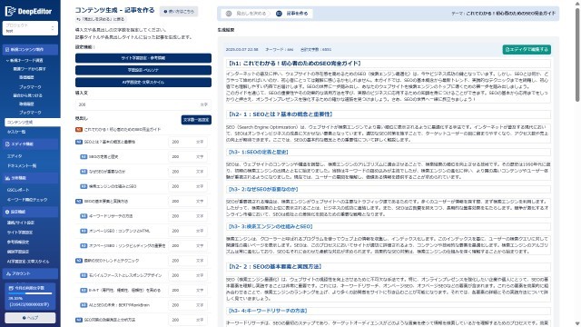Click the monthly usage progress bar
This screenshot has height=327, width=581.
30,293
